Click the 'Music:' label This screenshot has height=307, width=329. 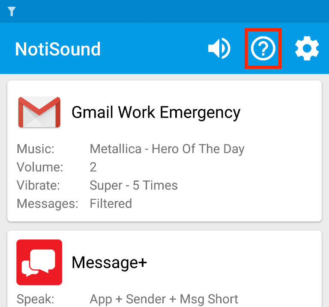click(x=36, y=149)
